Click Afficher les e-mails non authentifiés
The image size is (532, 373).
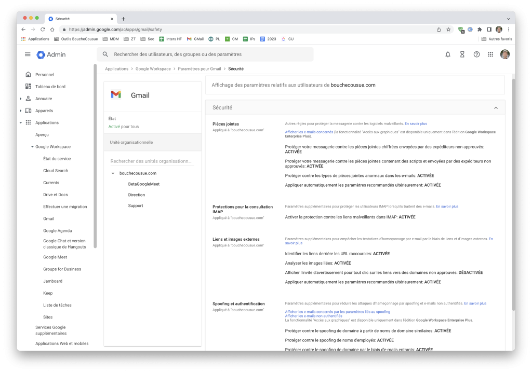[313, 316]
